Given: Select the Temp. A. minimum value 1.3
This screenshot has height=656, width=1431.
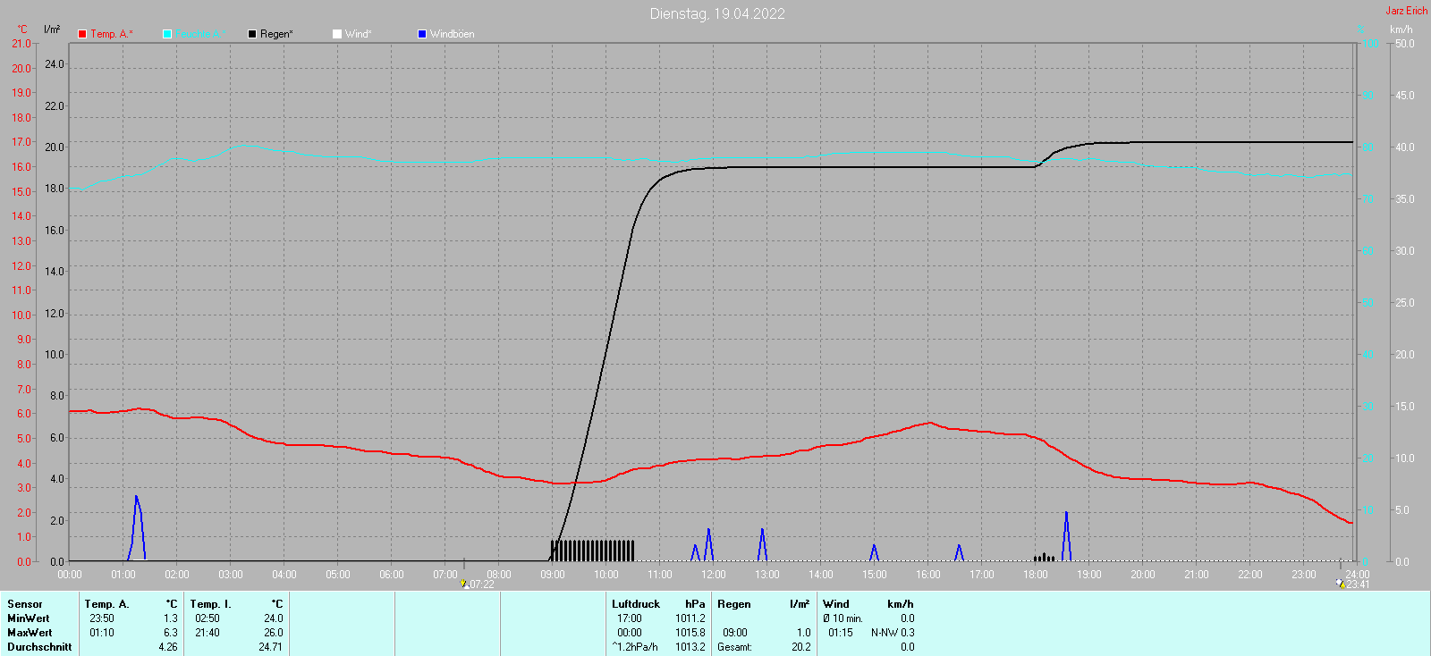Looking at the screenshot, I should (x=171, y=618).
